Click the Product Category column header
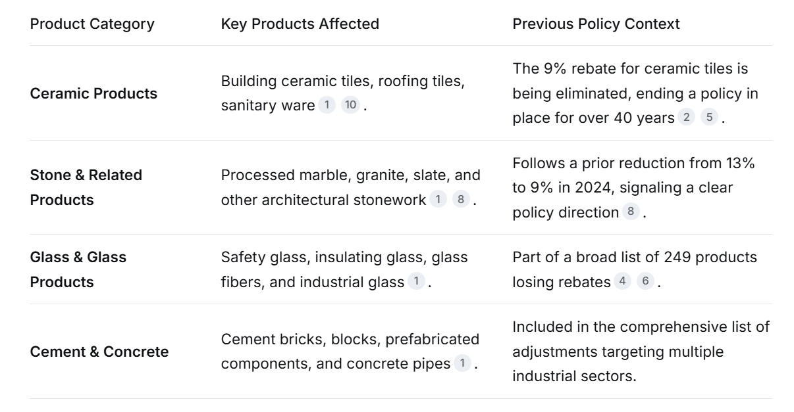The image size is (794, 412). 92,24
